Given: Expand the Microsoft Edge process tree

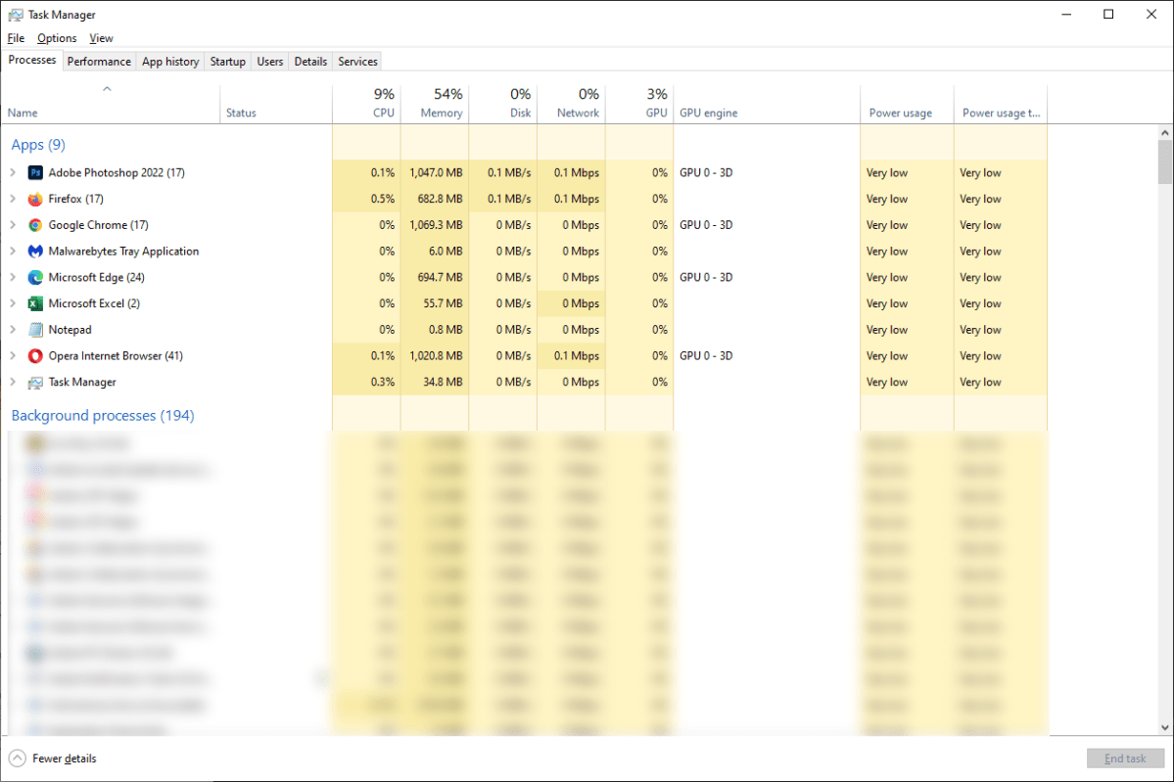Looking at the screenshot, I should [x=13, y=278].
